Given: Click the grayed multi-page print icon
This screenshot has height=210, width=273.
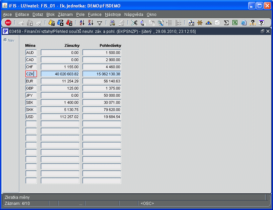Looking at the screenshot, I should tap(121, 23).
